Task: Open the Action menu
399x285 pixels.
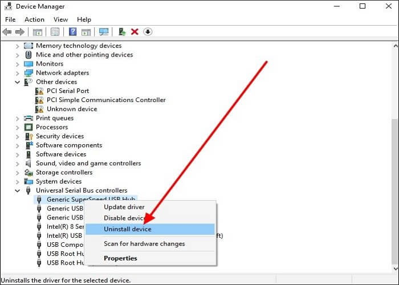Action: tap(34, 19)
